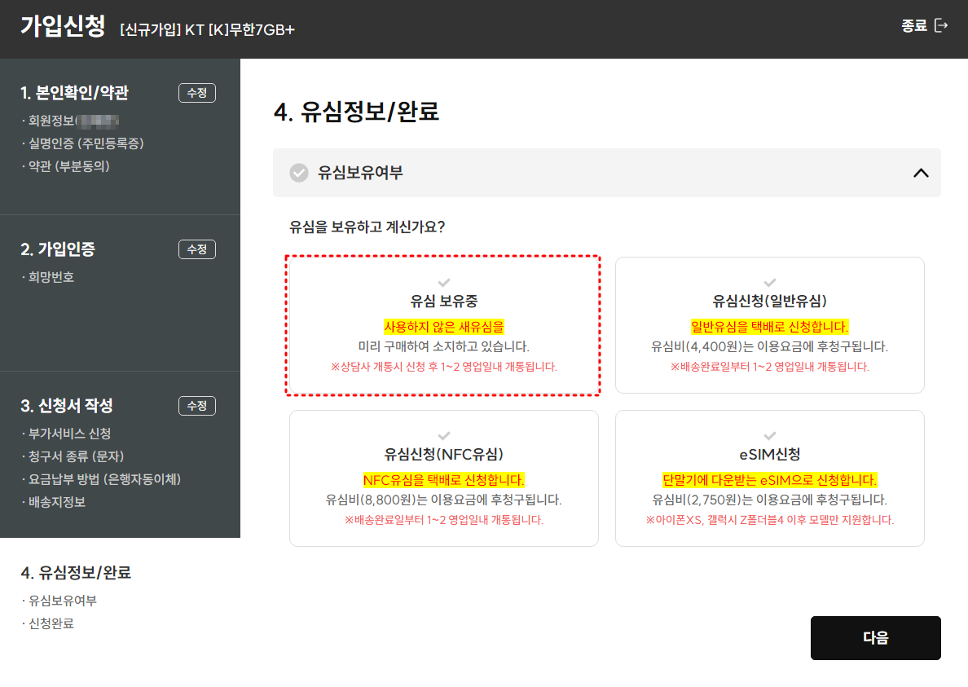Open step 3. 신청서 작성 in sidebar
The image size is (968, 687).
pos(67,406)
